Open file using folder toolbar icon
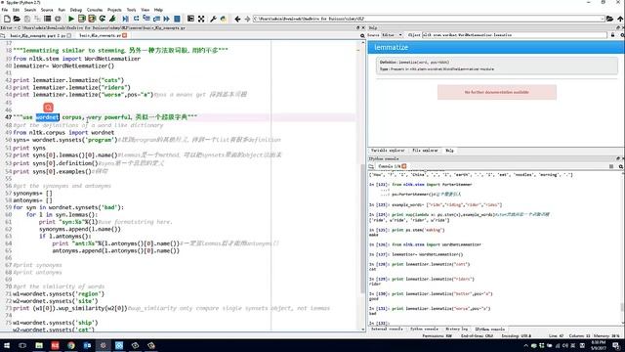 pyautogui.click(x=17, y=19)
